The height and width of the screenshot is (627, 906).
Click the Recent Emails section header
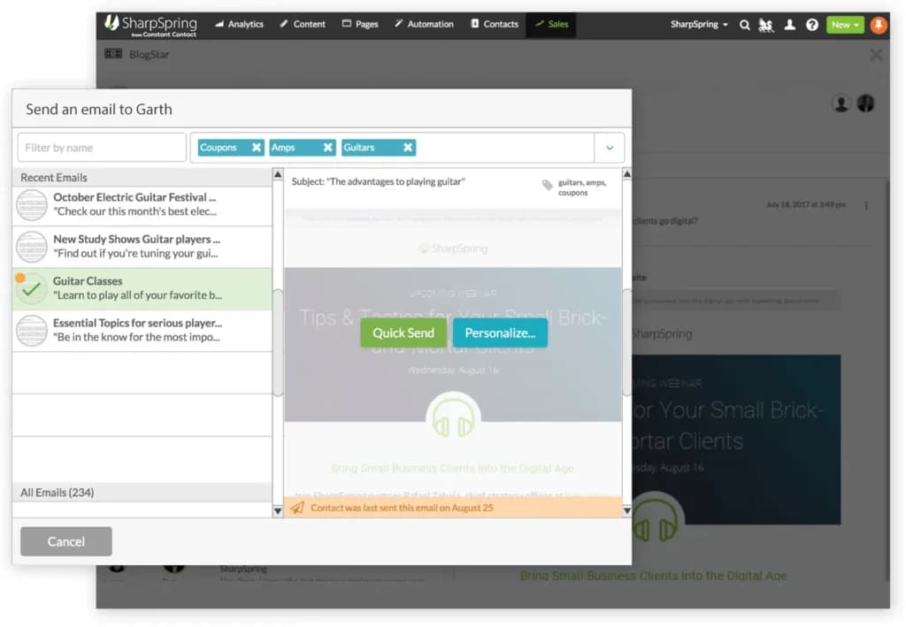[x=142, y=177]
